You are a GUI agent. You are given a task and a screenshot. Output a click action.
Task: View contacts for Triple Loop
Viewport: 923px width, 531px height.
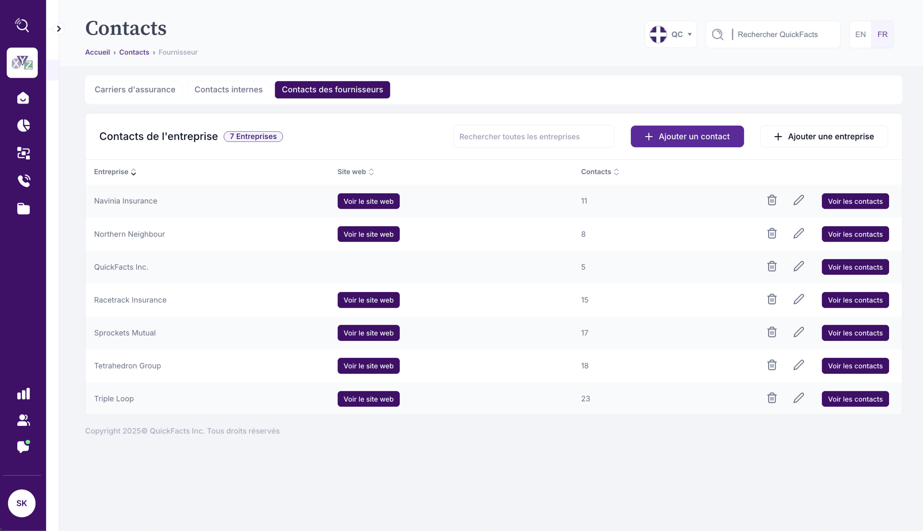coord(855,399)
